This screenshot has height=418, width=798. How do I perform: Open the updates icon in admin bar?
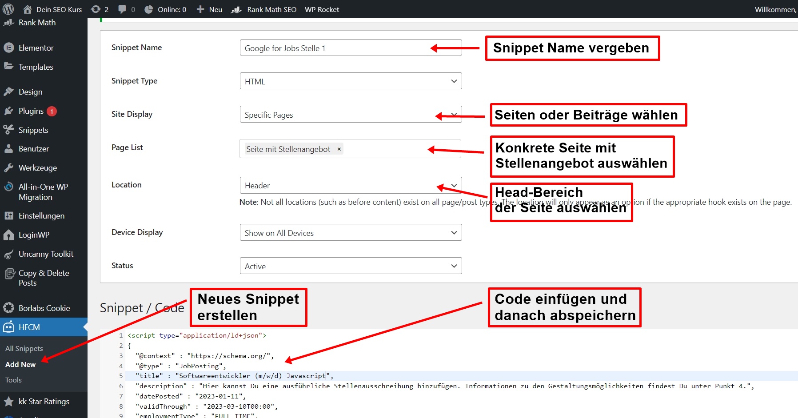click(96, 9)
